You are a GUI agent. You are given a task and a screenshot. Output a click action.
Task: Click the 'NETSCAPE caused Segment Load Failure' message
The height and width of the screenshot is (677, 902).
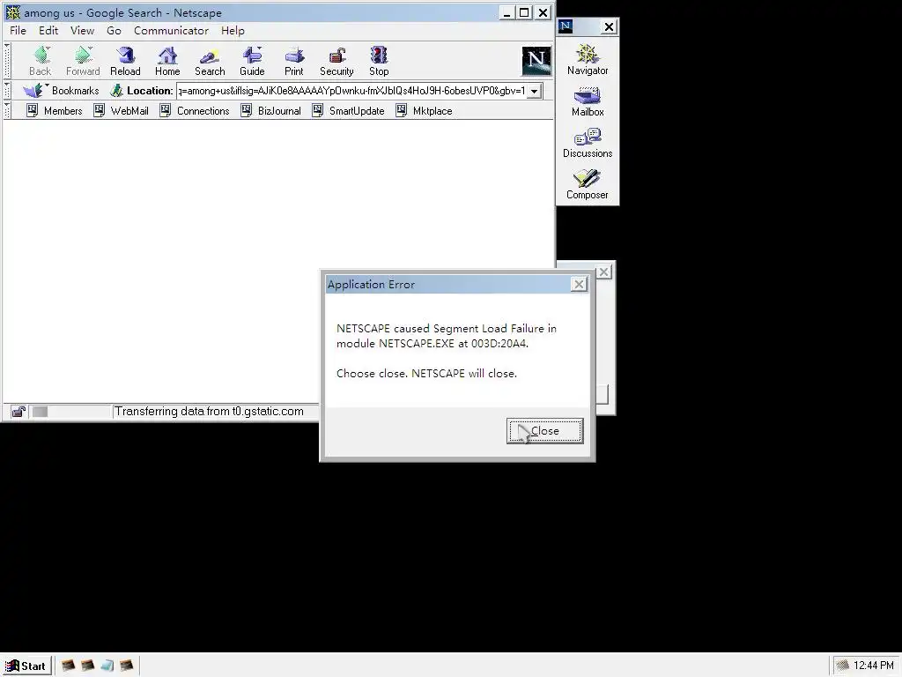[x=447, y=336]
